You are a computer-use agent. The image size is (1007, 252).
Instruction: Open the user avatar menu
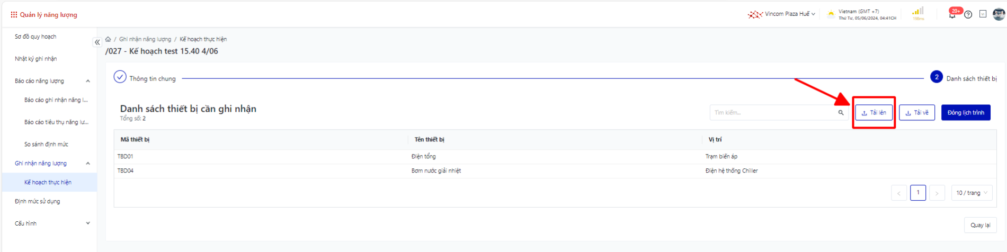[x=999, y=14]
